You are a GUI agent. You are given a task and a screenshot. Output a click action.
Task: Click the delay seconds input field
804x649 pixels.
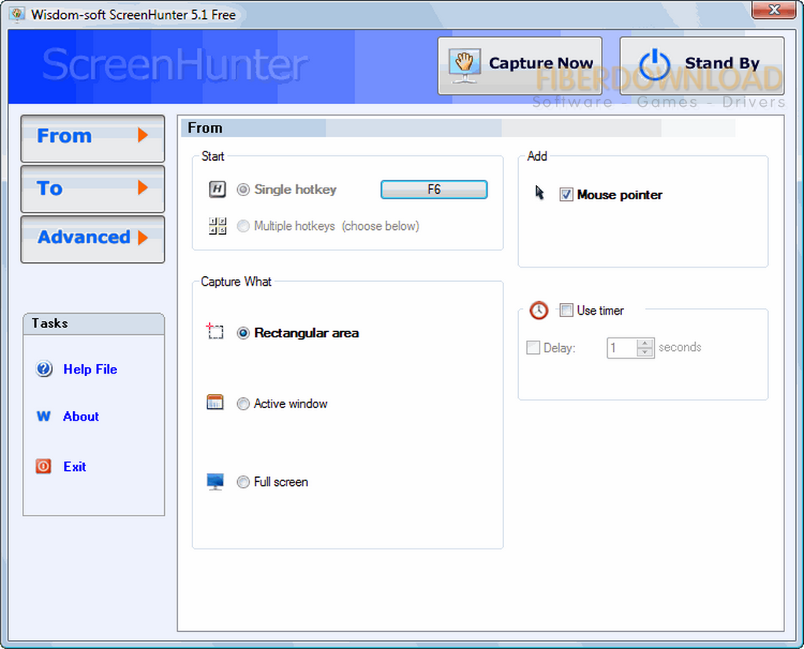point(622,348)
